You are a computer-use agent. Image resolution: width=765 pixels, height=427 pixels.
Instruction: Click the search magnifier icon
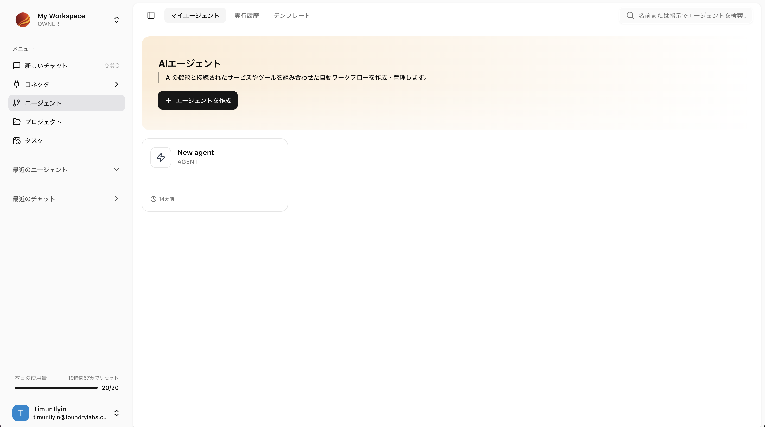point(630,15)
